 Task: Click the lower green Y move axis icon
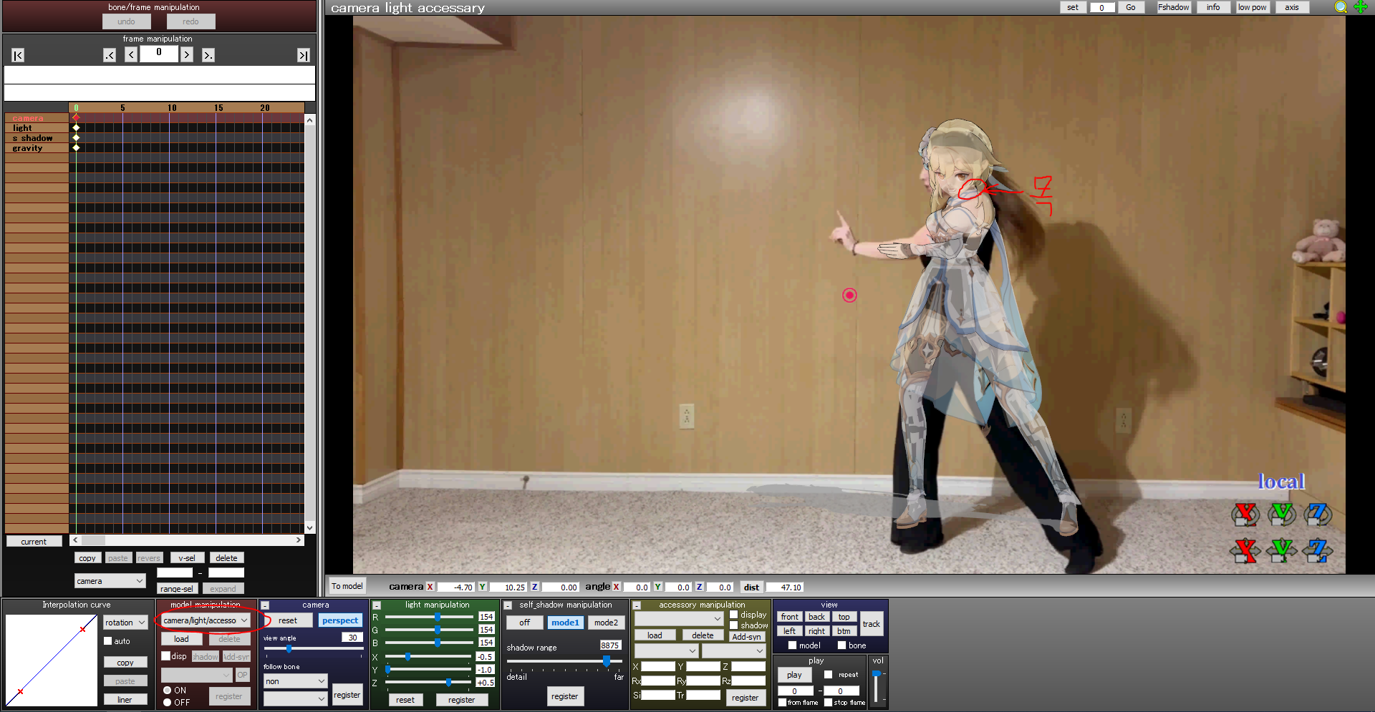coord(1281,550)
